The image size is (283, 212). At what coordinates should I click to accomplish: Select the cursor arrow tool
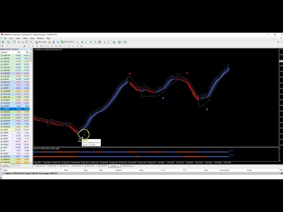coord(3,46)
